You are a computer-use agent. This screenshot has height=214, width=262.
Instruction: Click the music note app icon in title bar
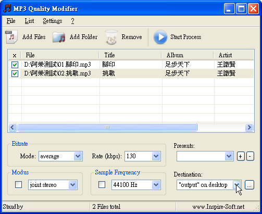click(7, 8)
